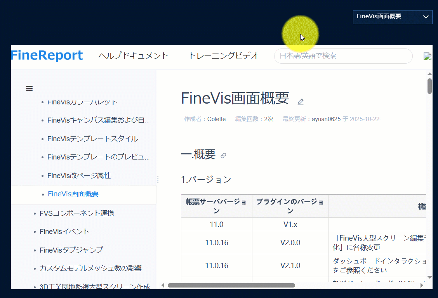The height and width of the screenshot is (298, 438).
Task: Click last editor ayuan0625
Action: [x=326, y=119]
